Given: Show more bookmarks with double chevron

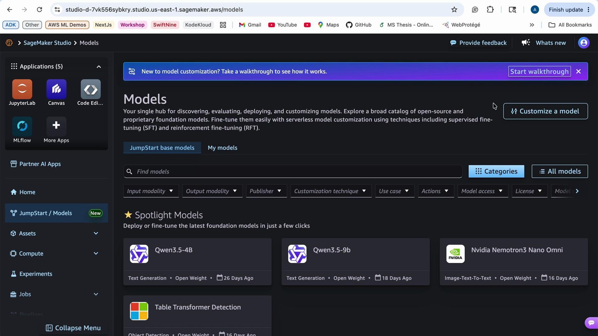Looking at the screenshot, I should 532,25.
